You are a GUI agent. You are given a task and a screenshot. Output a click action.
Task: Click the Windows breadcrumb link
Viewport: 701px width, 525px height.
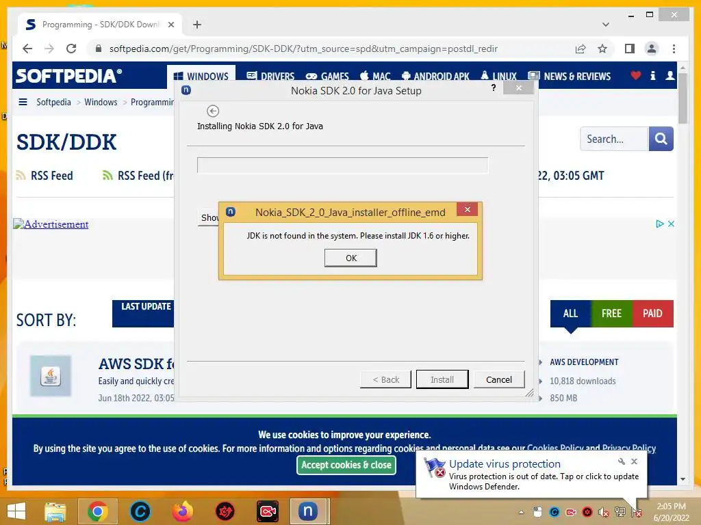point(101,102)
